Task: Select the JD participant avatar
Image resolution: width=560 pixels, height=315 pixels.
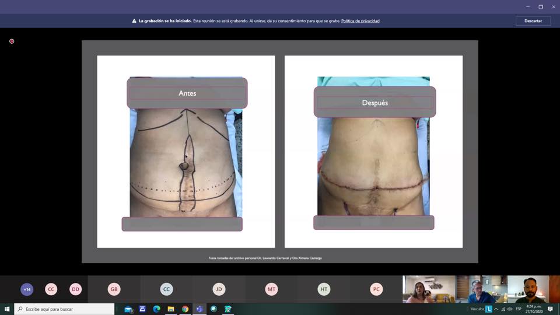Action: point(219,289)
